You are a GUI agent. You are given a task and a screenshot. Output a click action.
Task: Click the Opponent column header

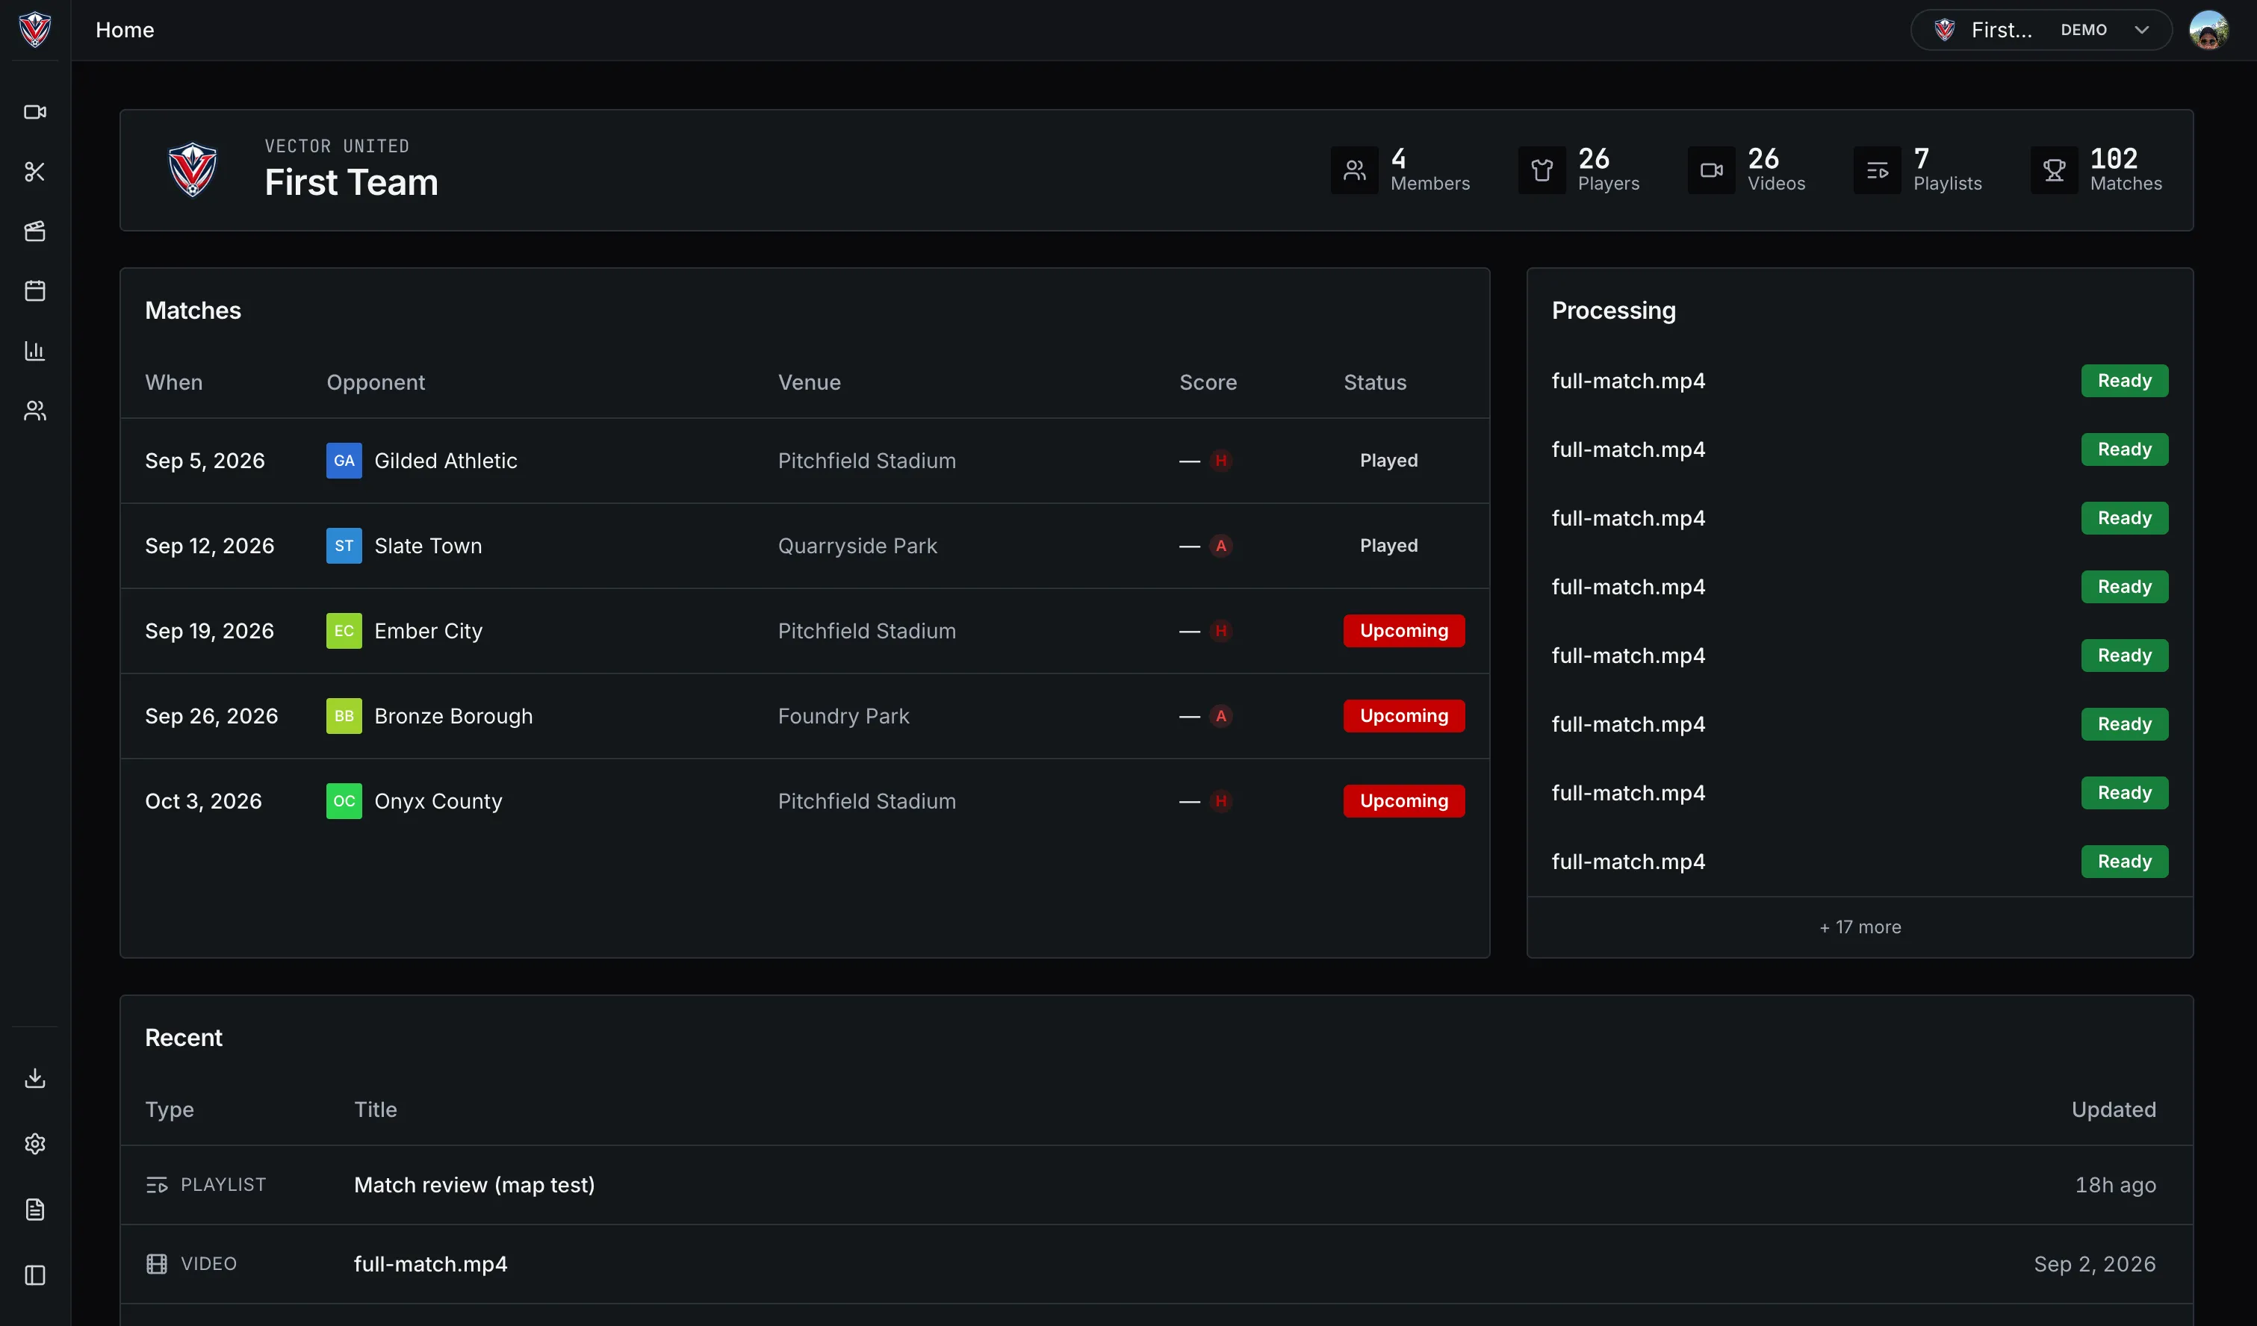375,382
